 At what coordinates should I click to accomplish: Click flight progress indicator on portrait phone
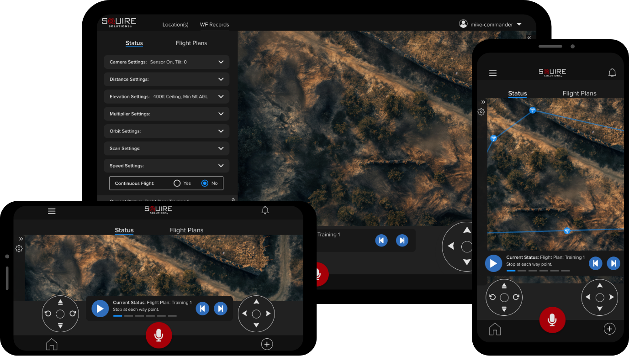point(538,271)
